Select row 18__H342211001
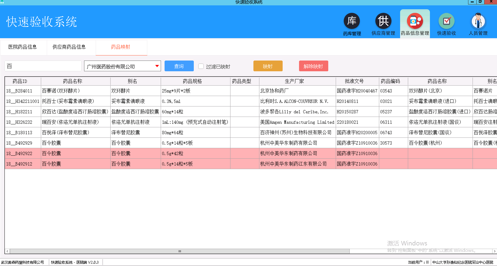497x266 pixels. [x=251, y=101]
